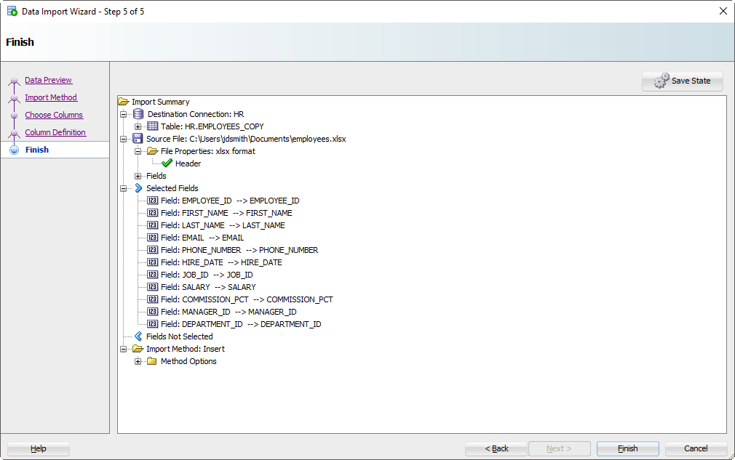Go to the Column Definition step
Image resolution: width=735 pixels, height=460 pixels.
coord(55,132)
